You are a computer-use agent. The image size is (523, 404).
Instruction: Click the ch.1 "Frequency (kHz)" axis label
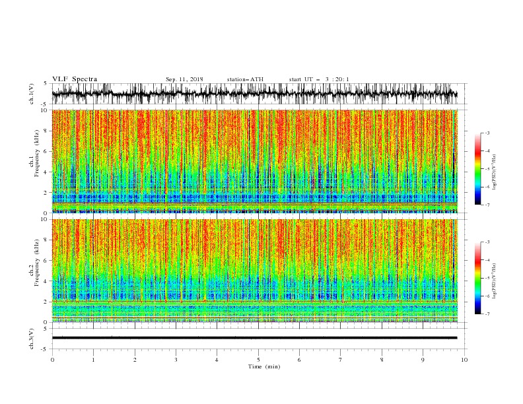[x=37, y=153]
